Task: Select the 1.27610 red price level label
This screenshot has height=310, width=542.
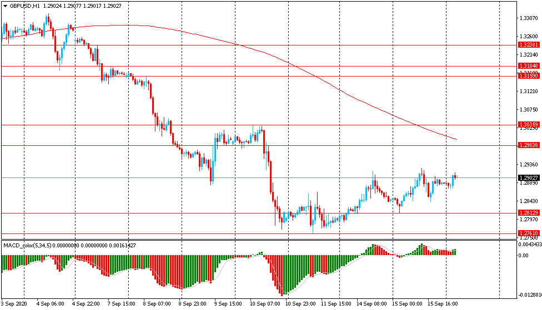Action: coord(529,233)
